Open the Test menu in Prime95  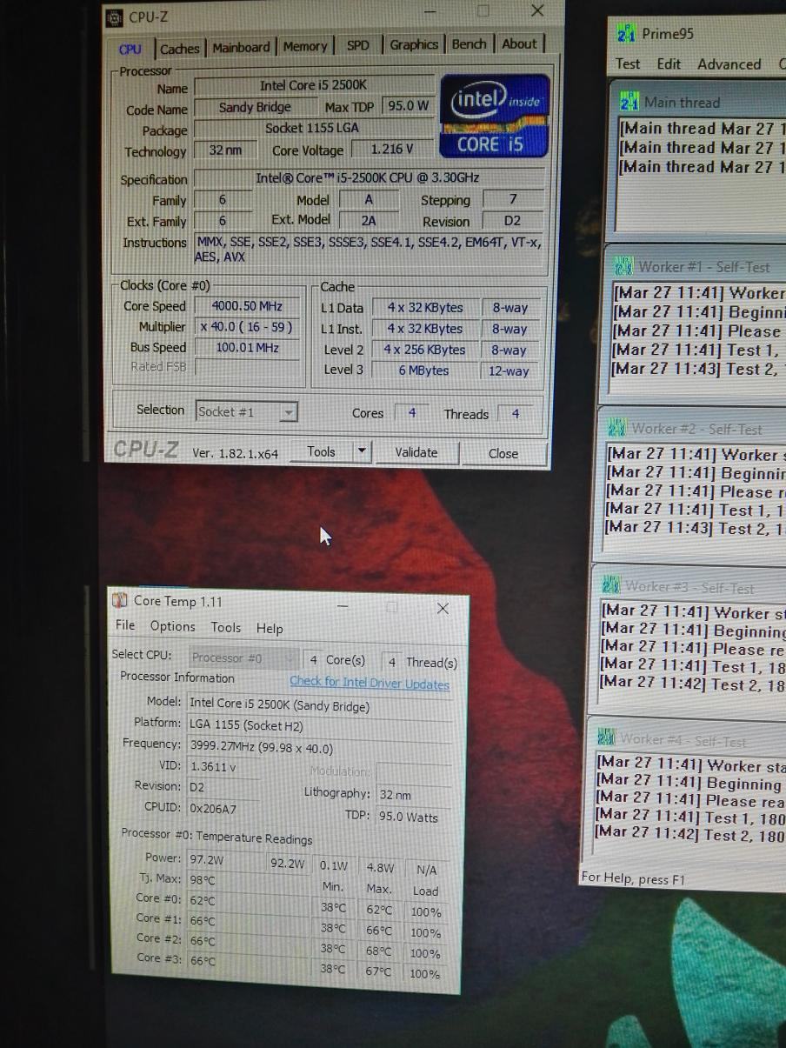628,63
